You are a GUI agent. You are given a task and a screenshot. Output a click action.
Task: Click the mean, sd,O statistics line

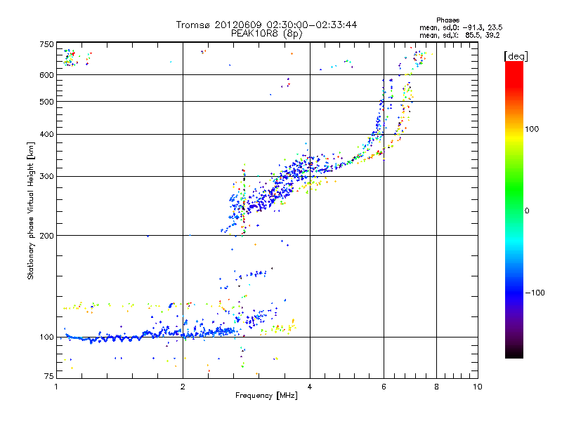pos(460,27)
